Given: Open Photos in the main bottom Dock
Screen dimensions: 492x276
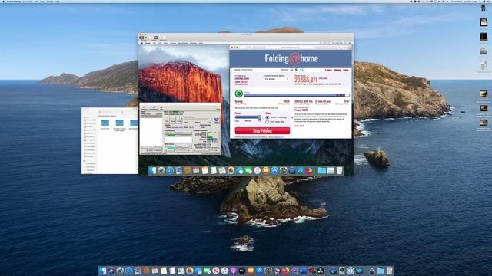Looking at the screenshot, I should pyautogui.click(x=190, y=271).
